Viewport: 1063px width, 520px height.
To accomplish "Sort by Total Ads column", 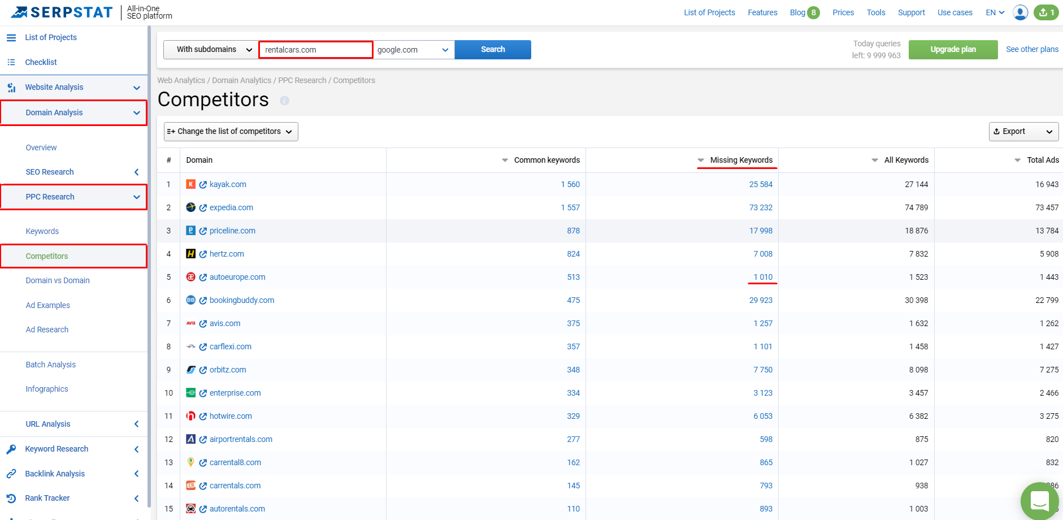I will coord(1037,160).
